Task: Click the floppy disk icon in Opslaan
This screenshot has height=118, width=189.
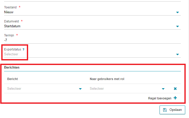Action: point(165,110)
